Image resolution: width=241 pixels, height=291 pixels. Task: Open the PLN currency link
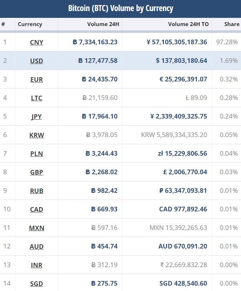[36, 154]
